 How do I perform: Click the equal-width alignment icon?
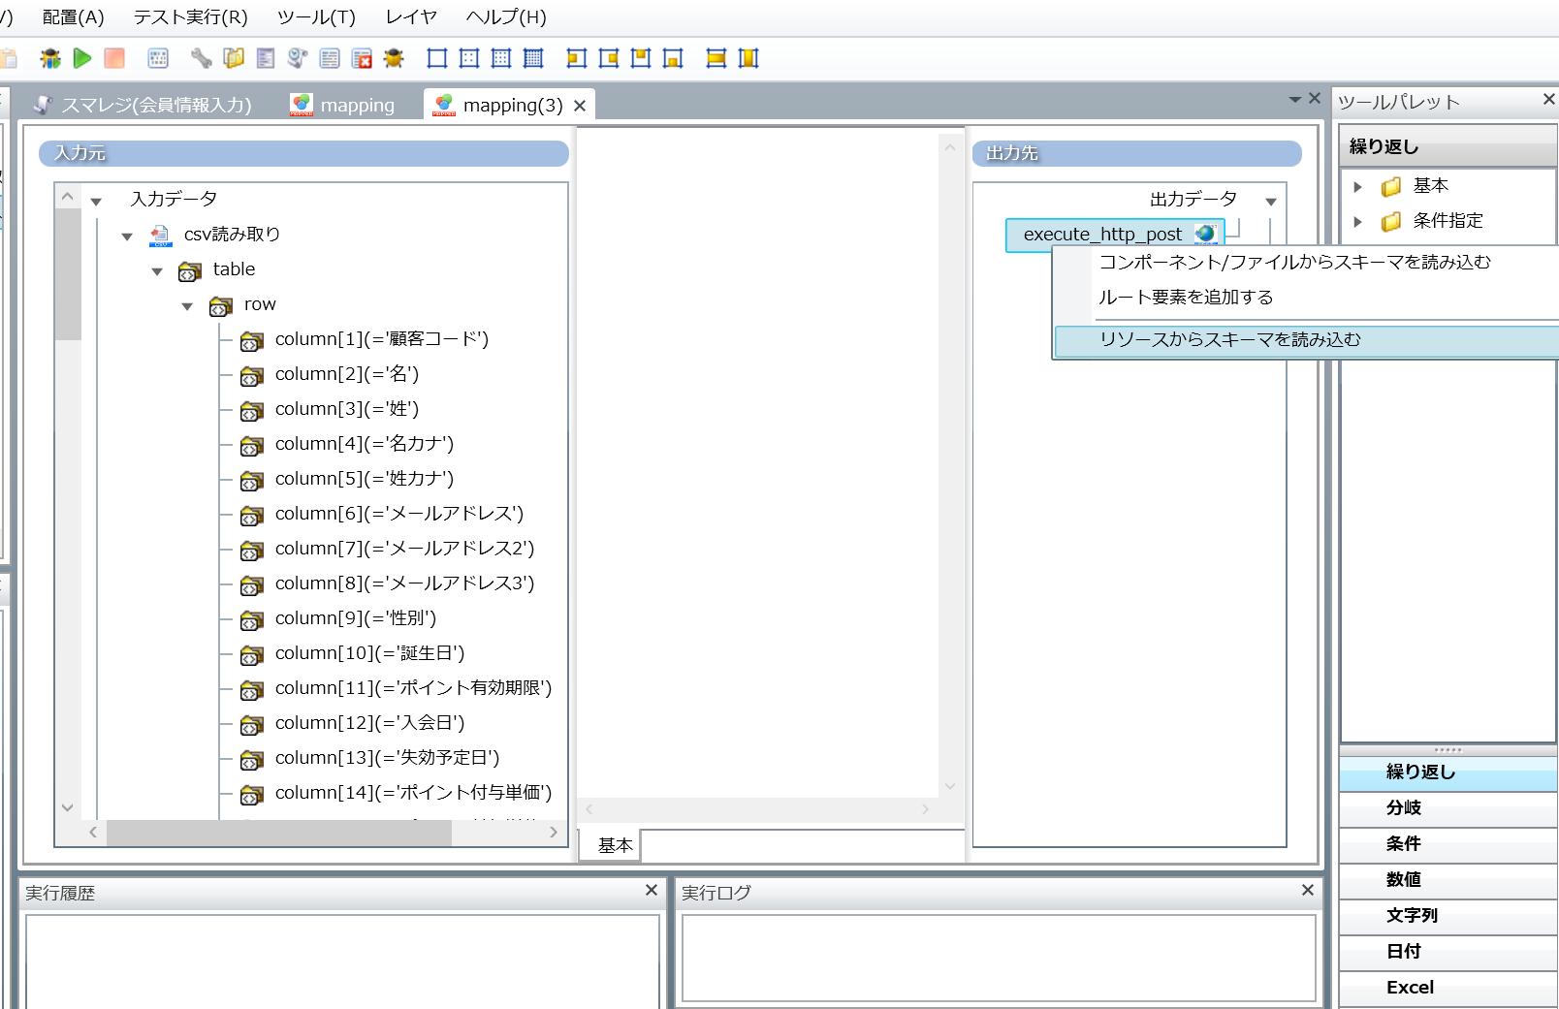click(x=716, y=58)
